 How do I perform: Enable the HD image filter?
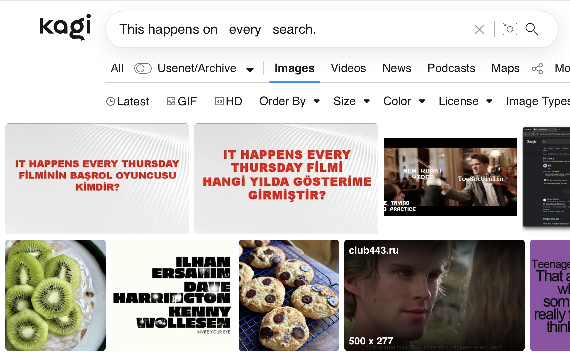click(x=228, y=101)
